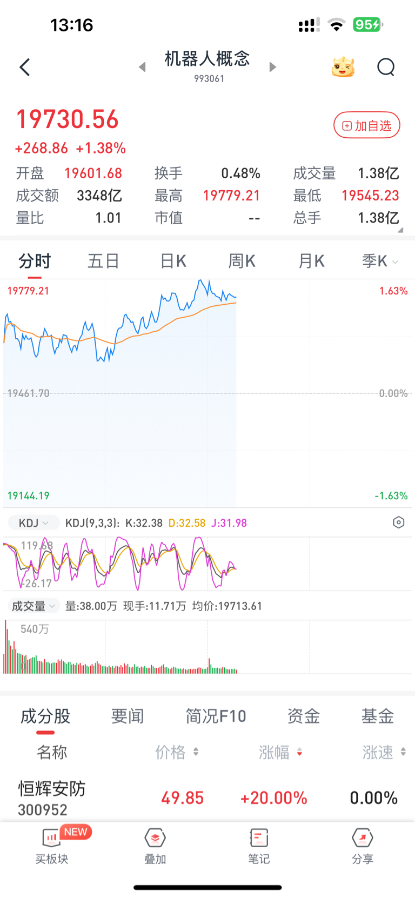Viewport: 415px width, 898px height.
Task: Go to previous sector with left triangle
Action: [x=142, y=67]
